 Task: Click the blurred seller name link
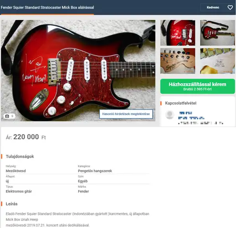[x=185, y=113]
